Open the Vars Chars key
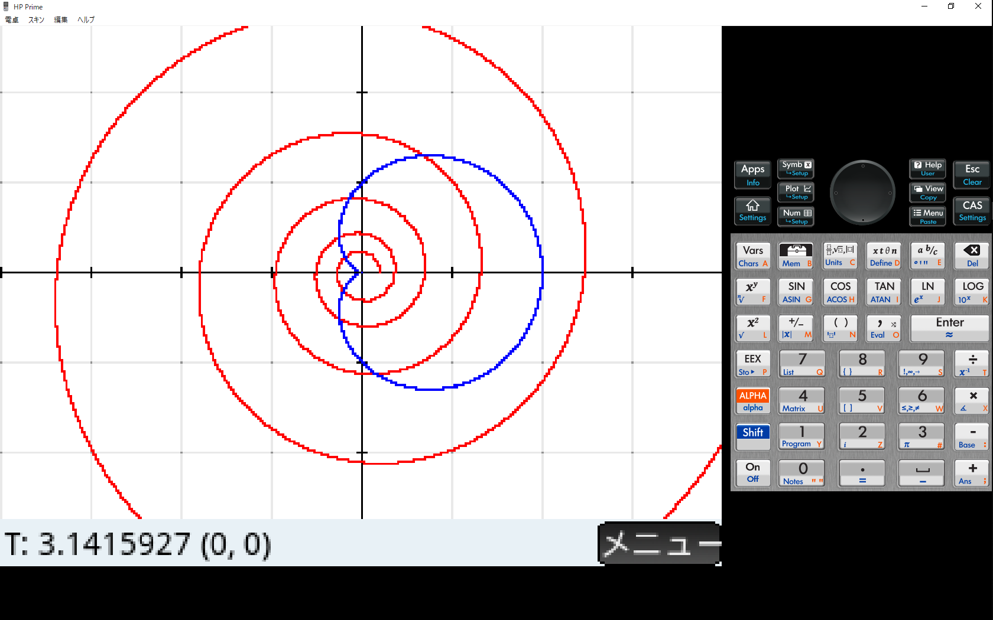Image resolution: width=993 pixels, height=620 pixels. (x=752, y=256)
